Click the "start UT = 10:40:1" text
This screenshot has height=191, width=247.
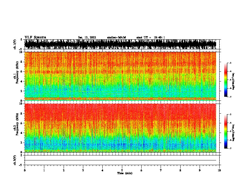click(x=151, y=37)
